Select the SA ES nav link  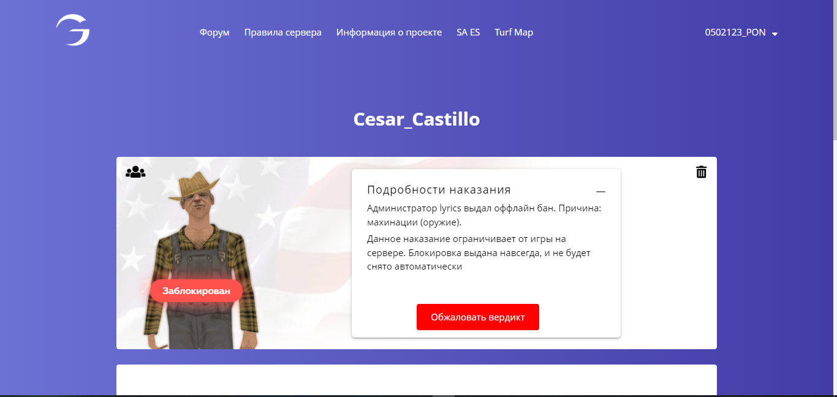coord(468,32)
